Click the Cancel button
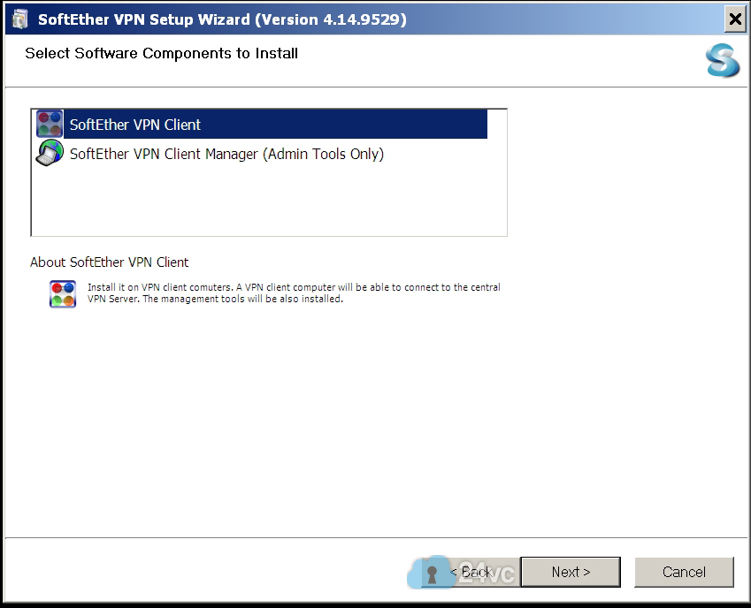This screenshot has width=751, height=608. (x=684, y=572)
